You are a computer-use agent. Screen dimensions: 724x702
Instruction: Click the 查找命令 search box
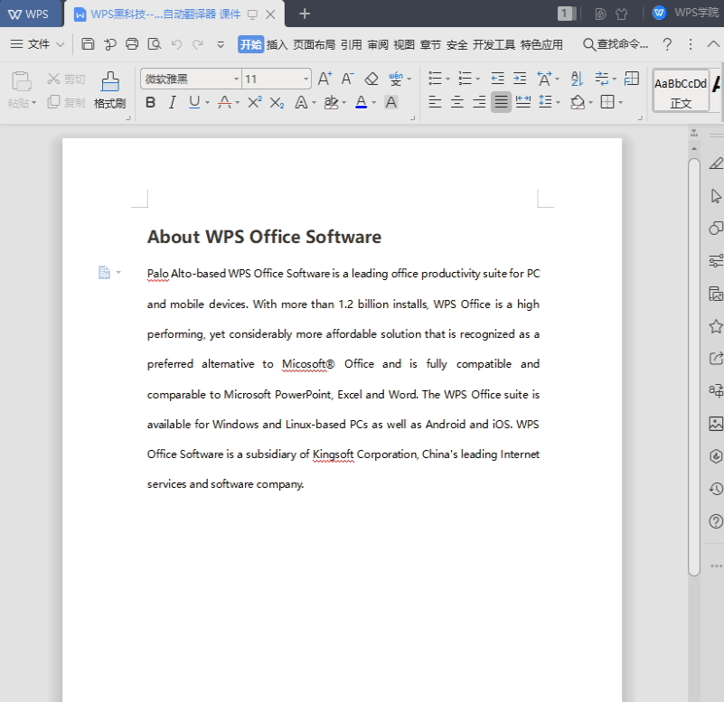point(616,44)
